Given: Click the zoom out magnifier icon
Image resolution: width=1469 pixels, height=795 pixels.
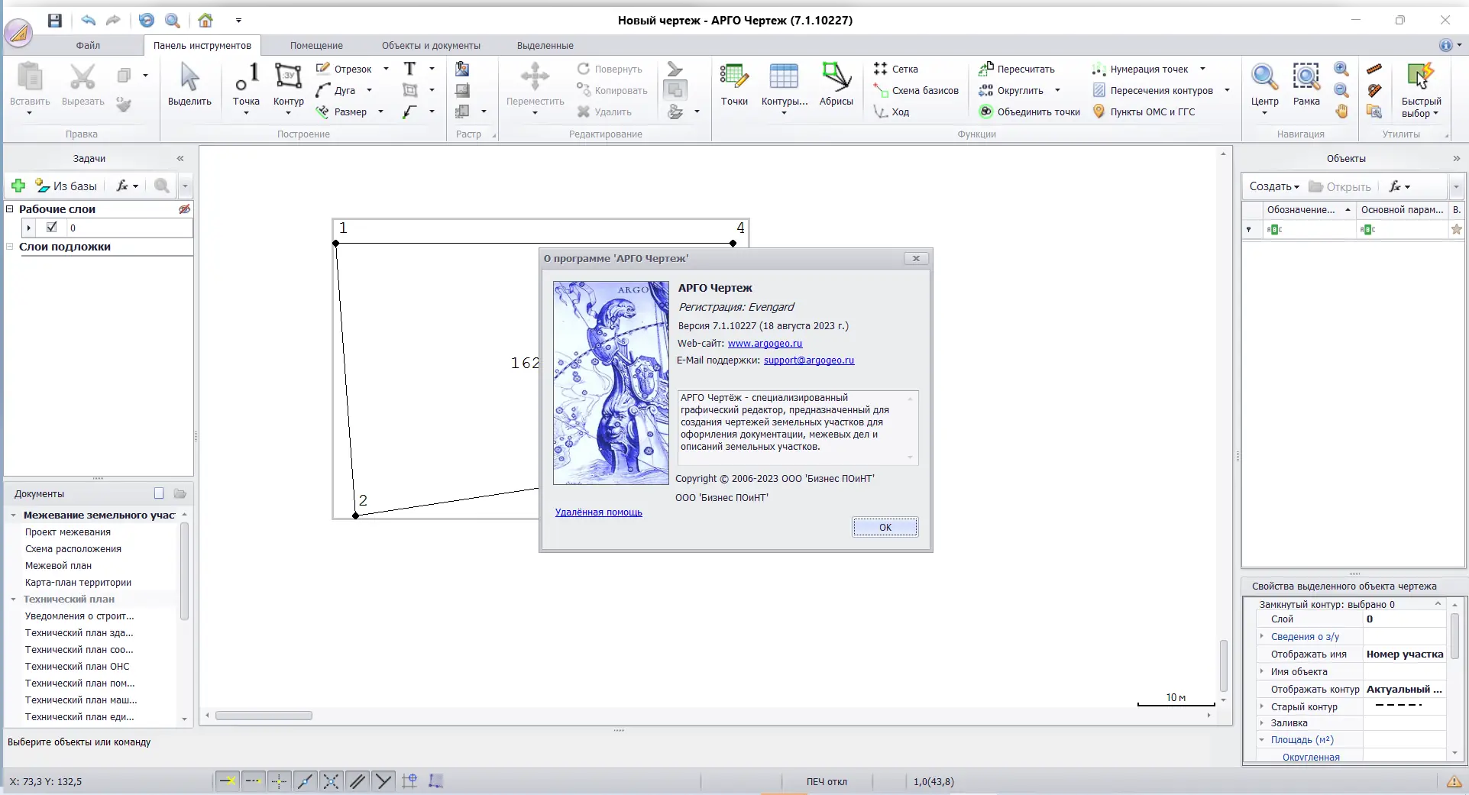Looking at the screenshot, I should 1341,90.
